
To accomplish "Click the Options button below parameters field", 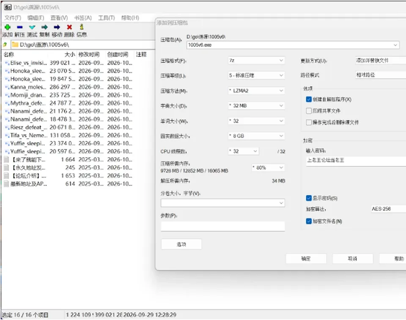I will 181,244.
